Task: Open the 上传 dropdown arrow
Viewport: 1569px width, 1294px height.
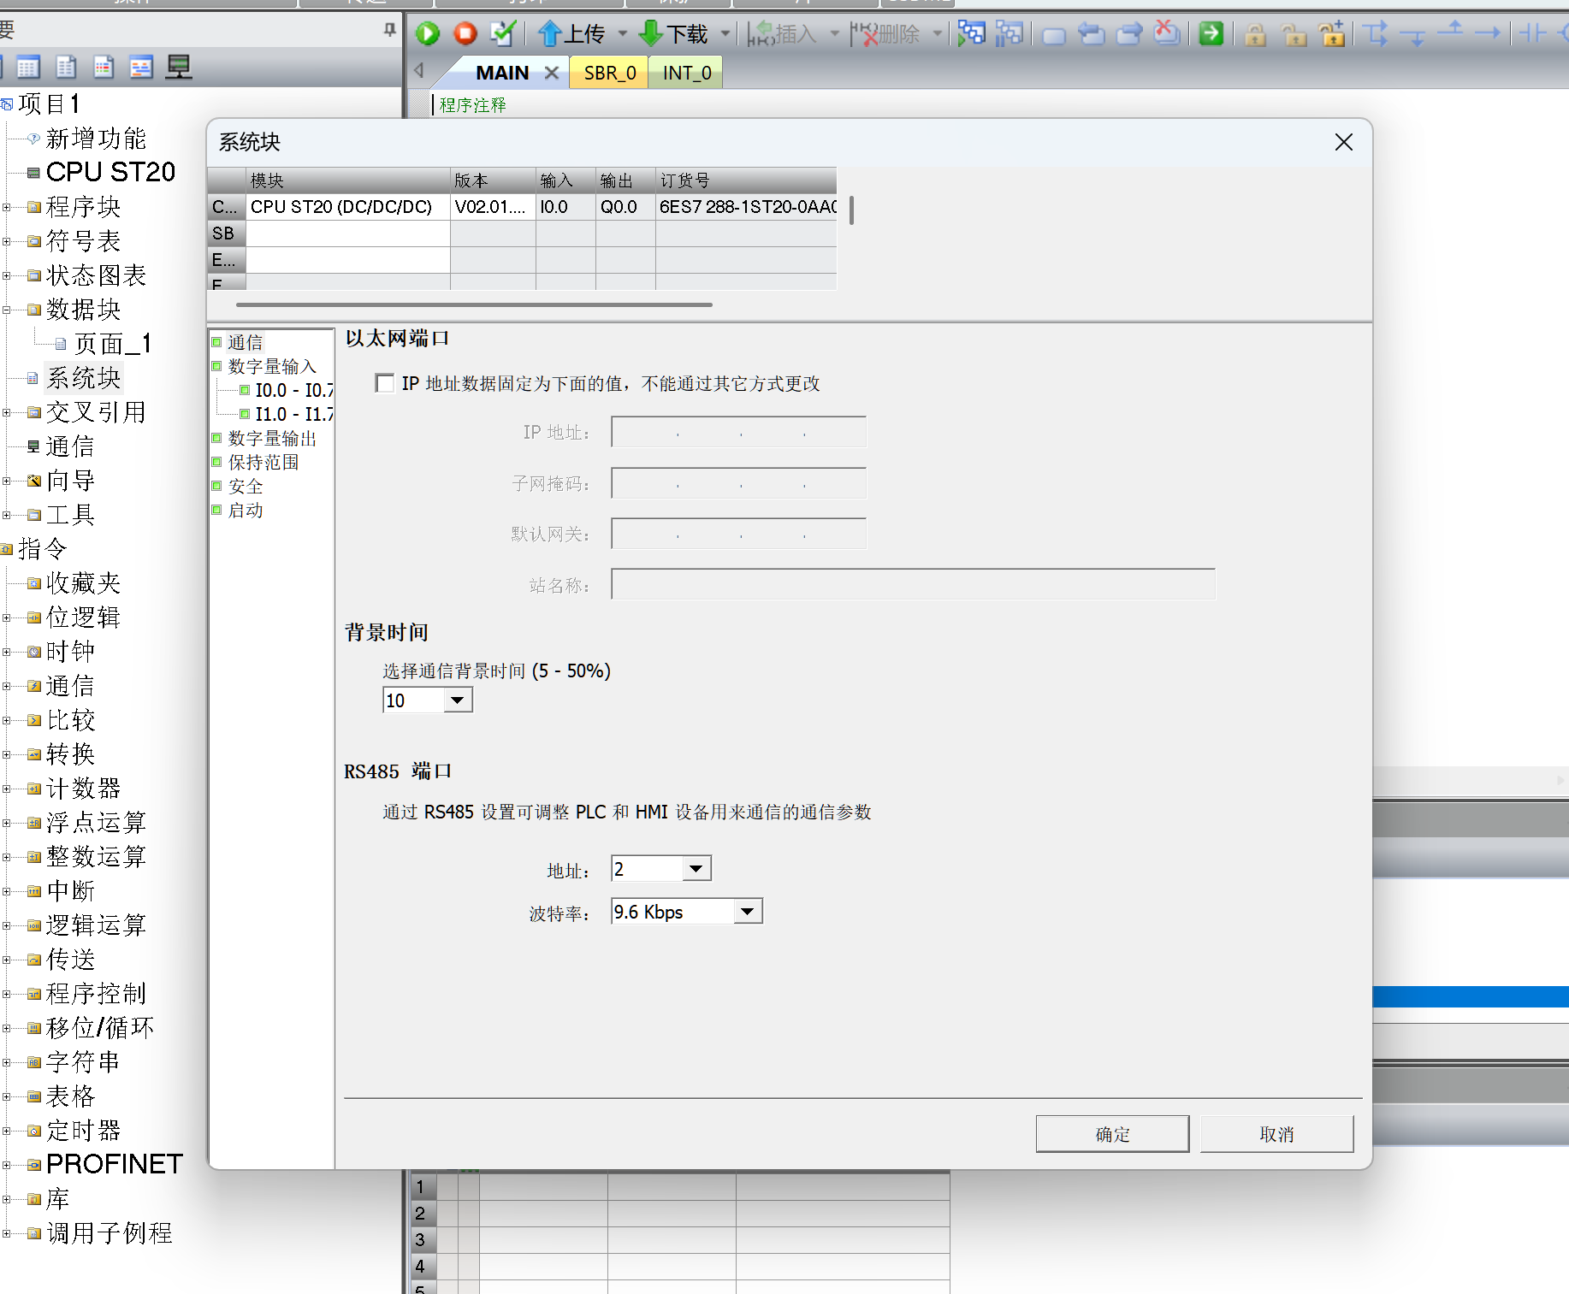Action: [622, 34]
